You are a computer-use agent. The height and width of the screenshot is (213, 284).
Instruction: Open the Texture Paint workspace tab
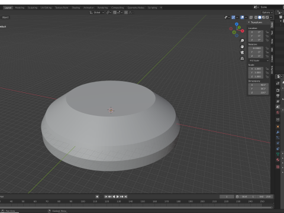click(x=62, y=8)
